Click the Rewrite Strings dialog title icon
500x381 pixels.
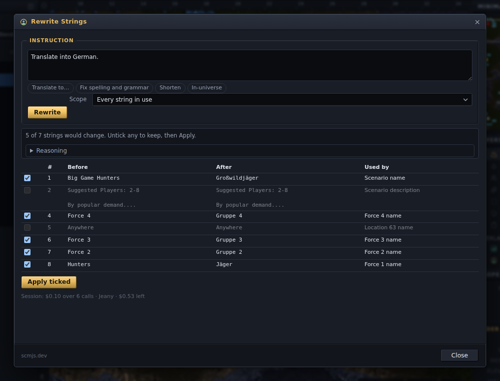tap(24, 22)
